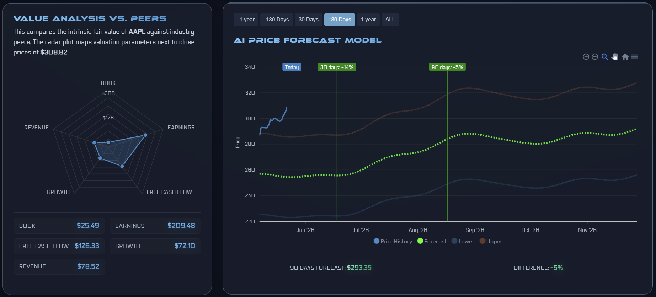
Task: Toggle the Forecast legend series
Action: 432,241
